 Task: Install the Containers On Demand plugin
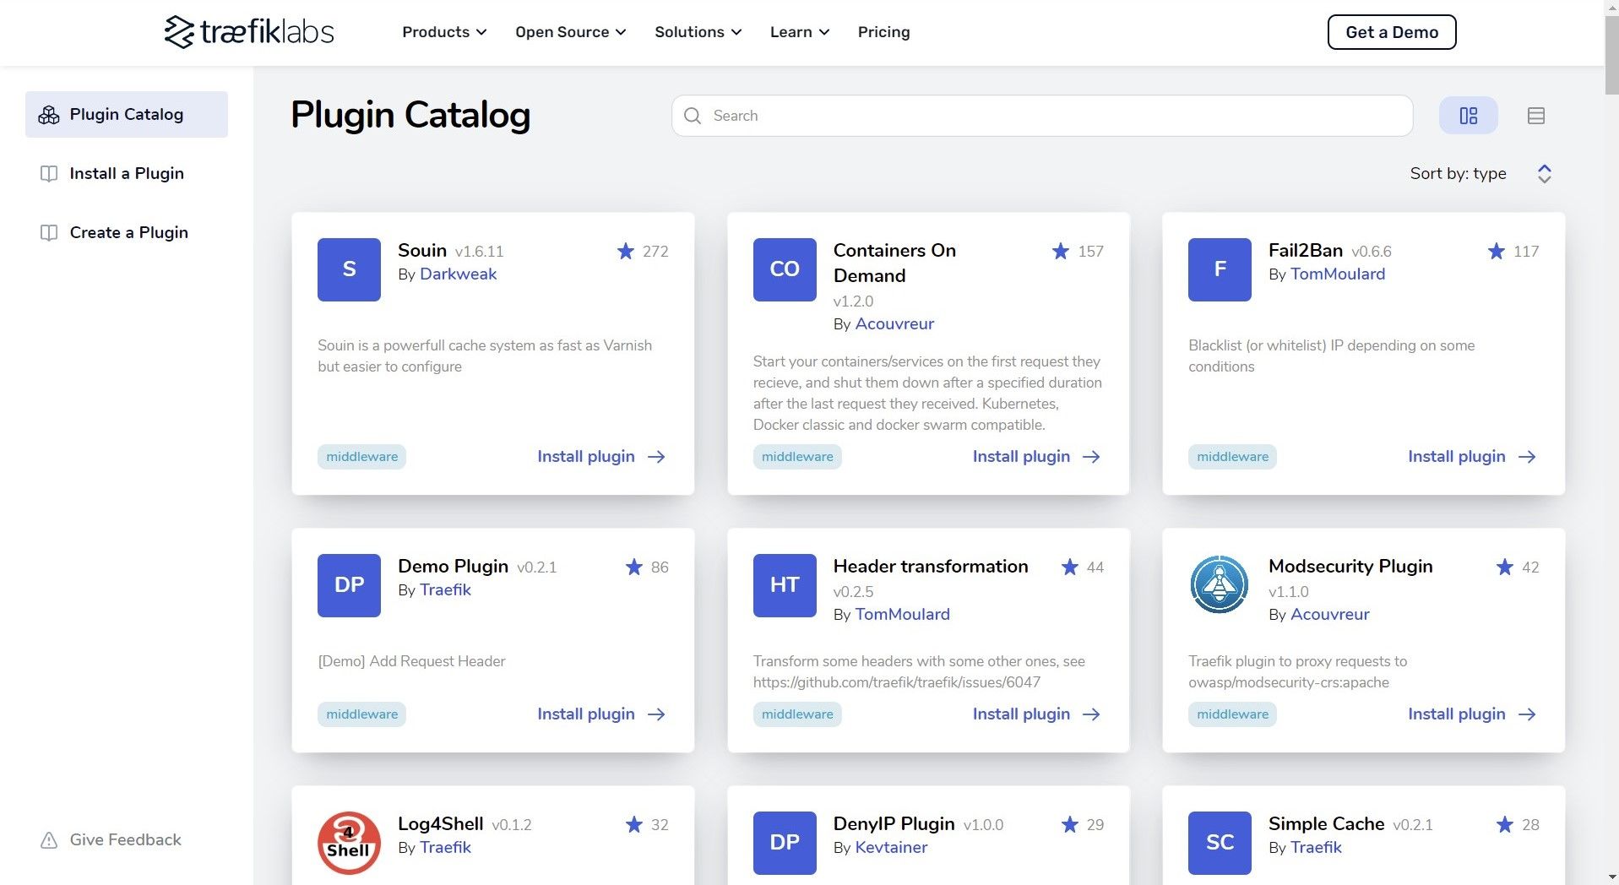click(1037, 457)
